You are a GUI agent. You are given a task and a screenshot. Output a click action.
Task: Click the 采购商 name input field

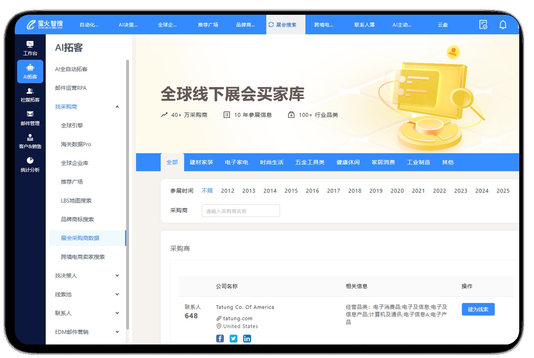click(241, 211)
